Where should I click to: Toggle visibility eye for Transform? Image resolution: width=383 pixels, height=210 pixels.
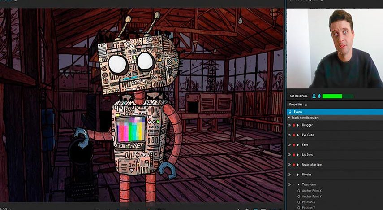289,184
